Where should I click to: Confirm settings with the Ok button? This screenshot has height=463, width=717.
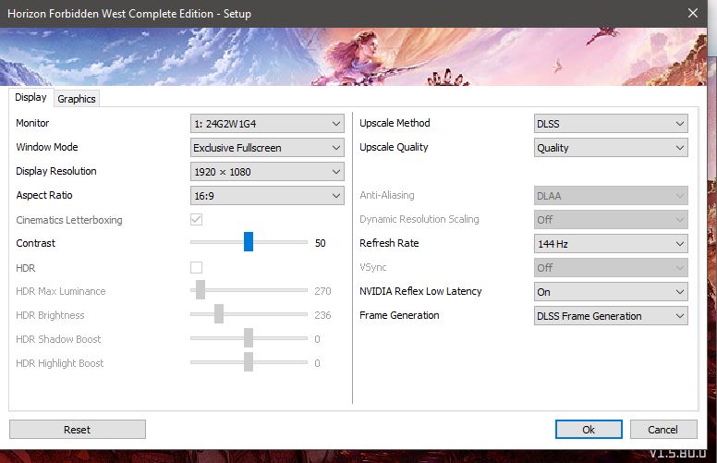click(589, 430)
